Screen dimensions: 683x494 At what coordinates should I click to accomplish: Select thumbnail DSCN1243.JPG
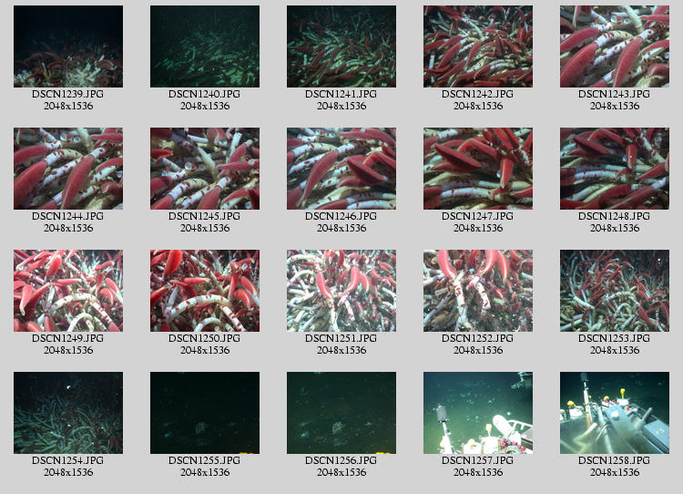[x=615, y=46]
